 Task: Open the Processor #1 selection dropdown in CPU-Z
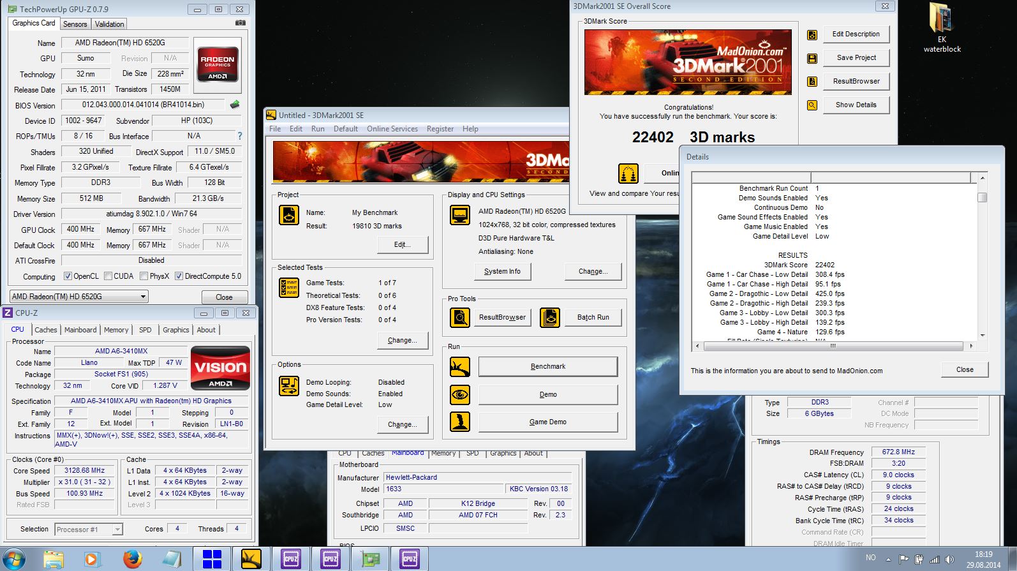[88, 530]
